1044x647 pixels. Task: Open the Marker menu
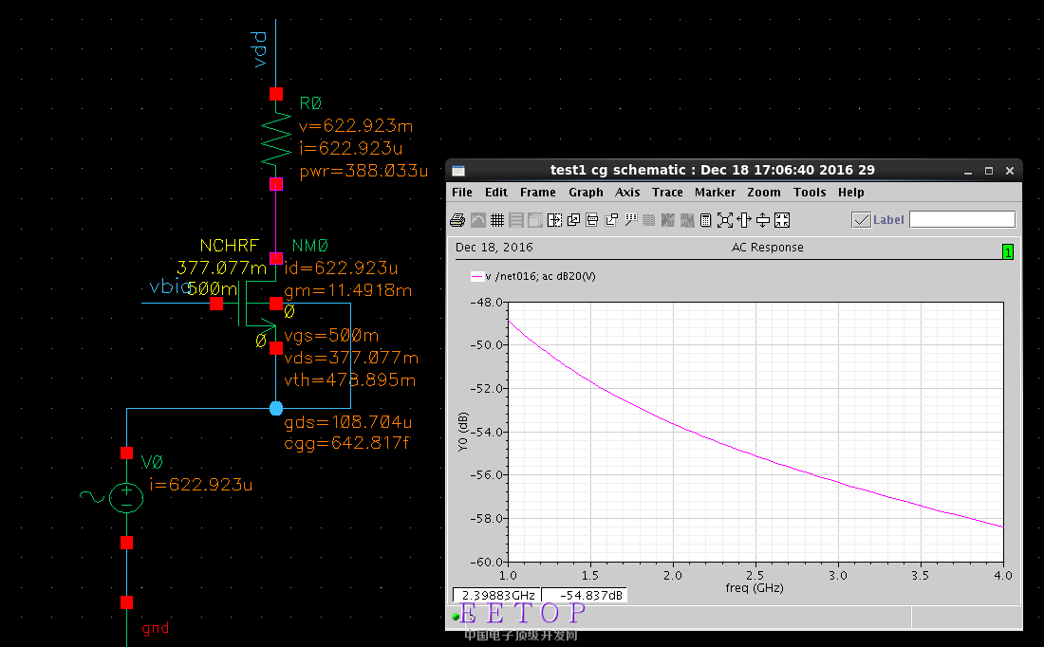click(715, 193)
